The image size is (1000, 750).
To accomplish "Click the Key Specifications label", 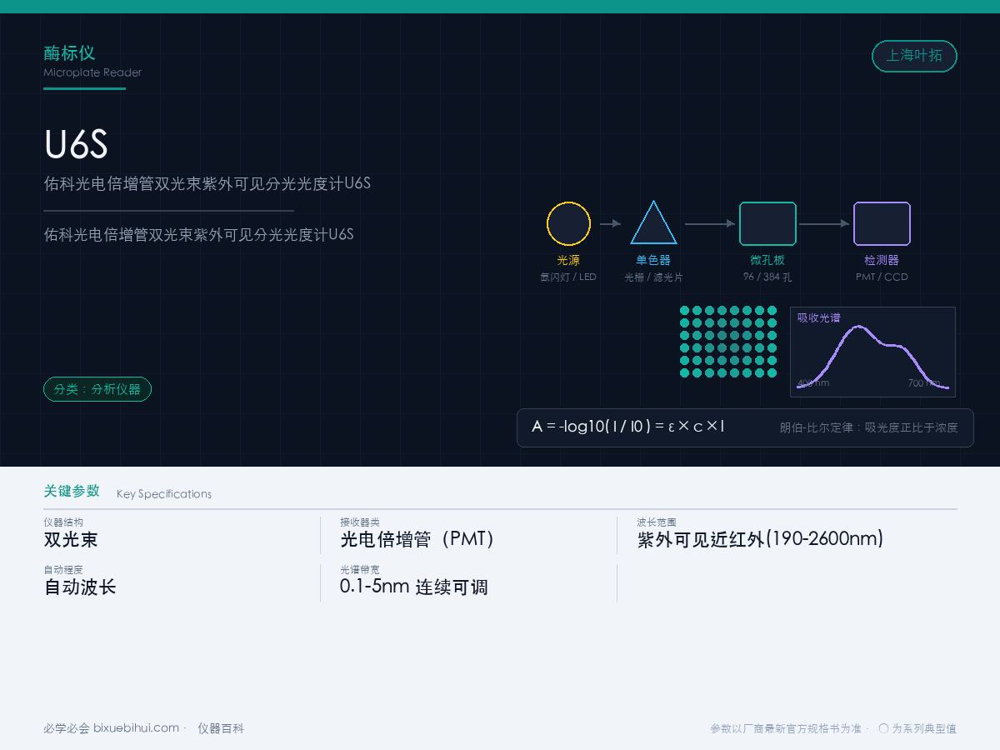I will coord(164,494).
